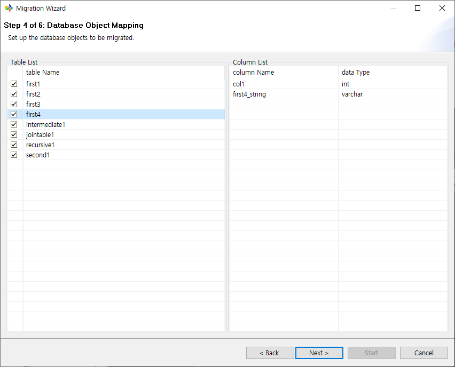The image size is (455, 367).
Task: Uncheck the first2 table checkbox
Action: point(13,94)
